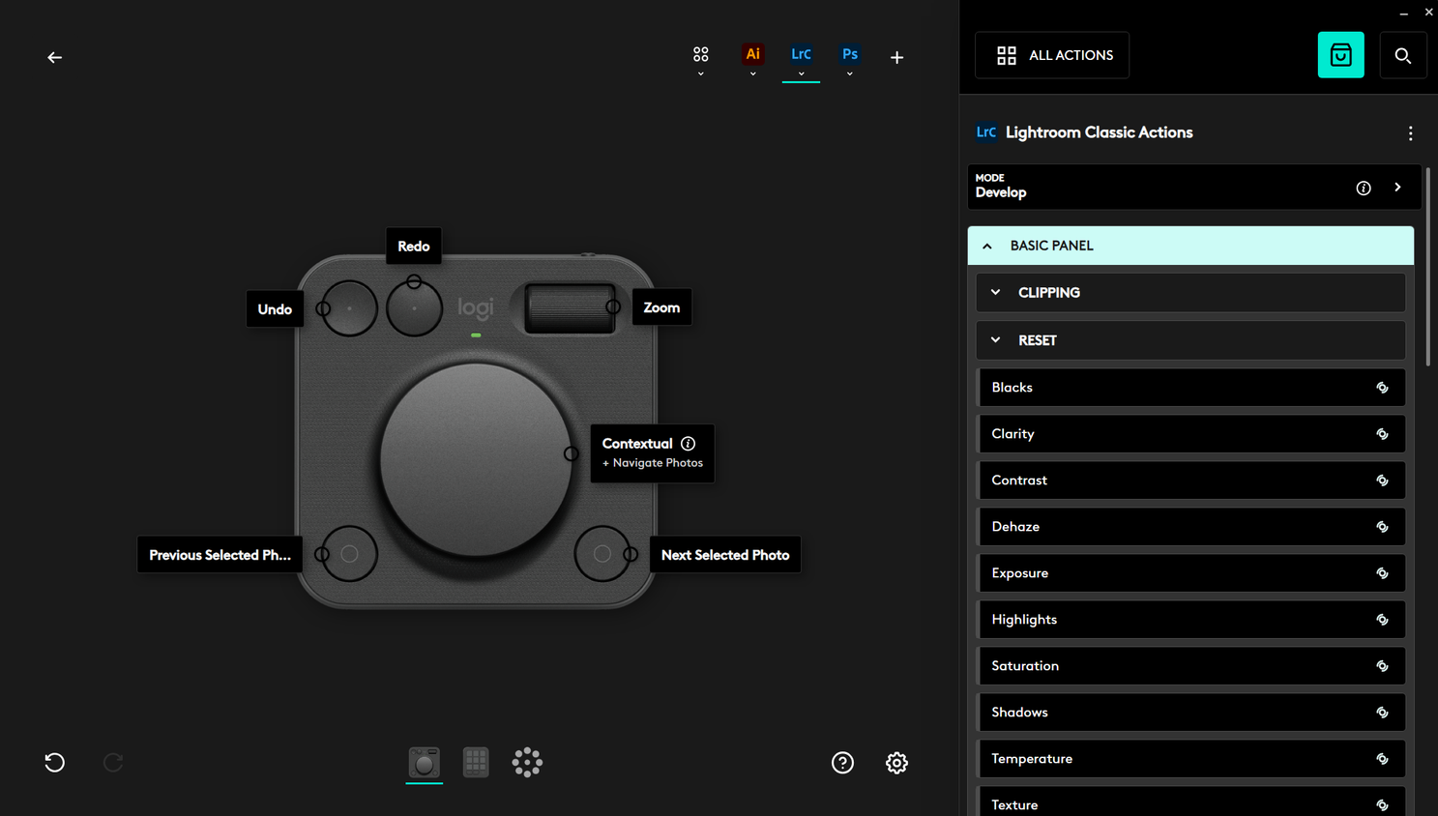Open the marketplace shopping bag
The width and height of the screenshot is (1438, 816).
[x=1340, y=55]
